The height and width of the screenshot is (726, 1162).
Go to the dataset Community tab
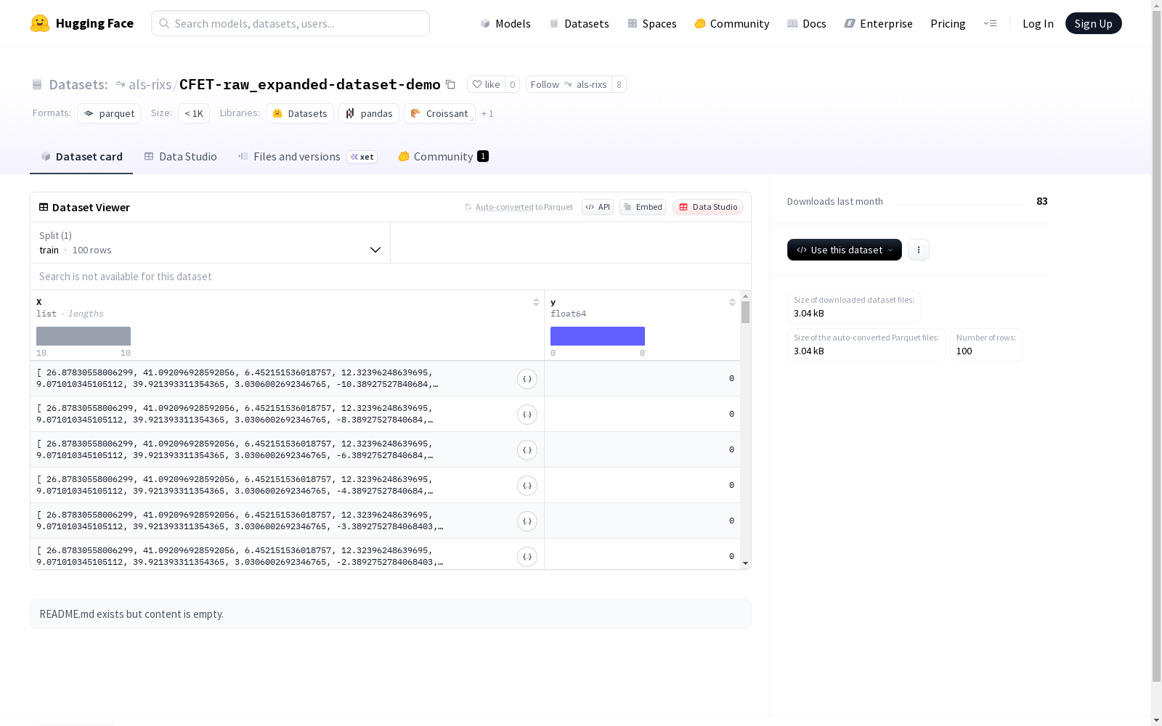(443, 157)
